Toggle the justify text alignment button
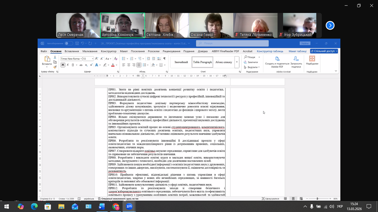Image resolution: width=378 pixels, height=212 pixels. tap(139, 65)
